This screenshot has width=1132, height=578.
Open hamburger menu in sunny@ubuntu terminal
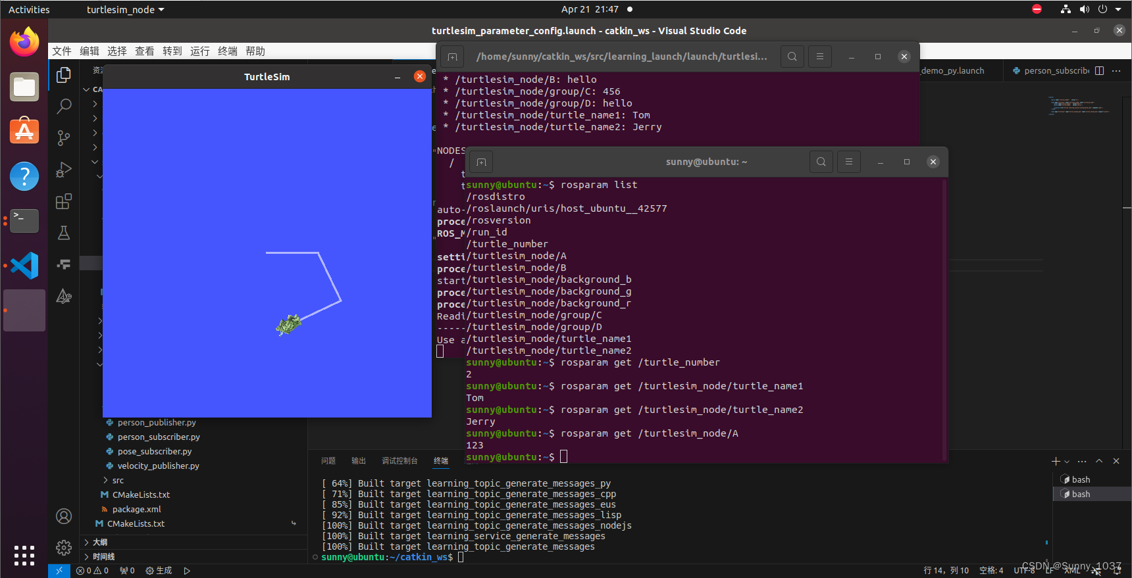(849, 162)
